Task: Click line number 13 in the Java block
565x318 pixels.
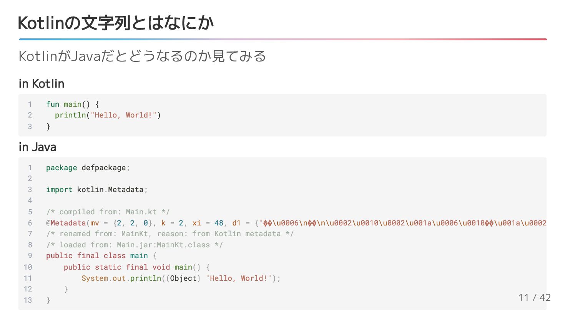Action: (28, 300)
